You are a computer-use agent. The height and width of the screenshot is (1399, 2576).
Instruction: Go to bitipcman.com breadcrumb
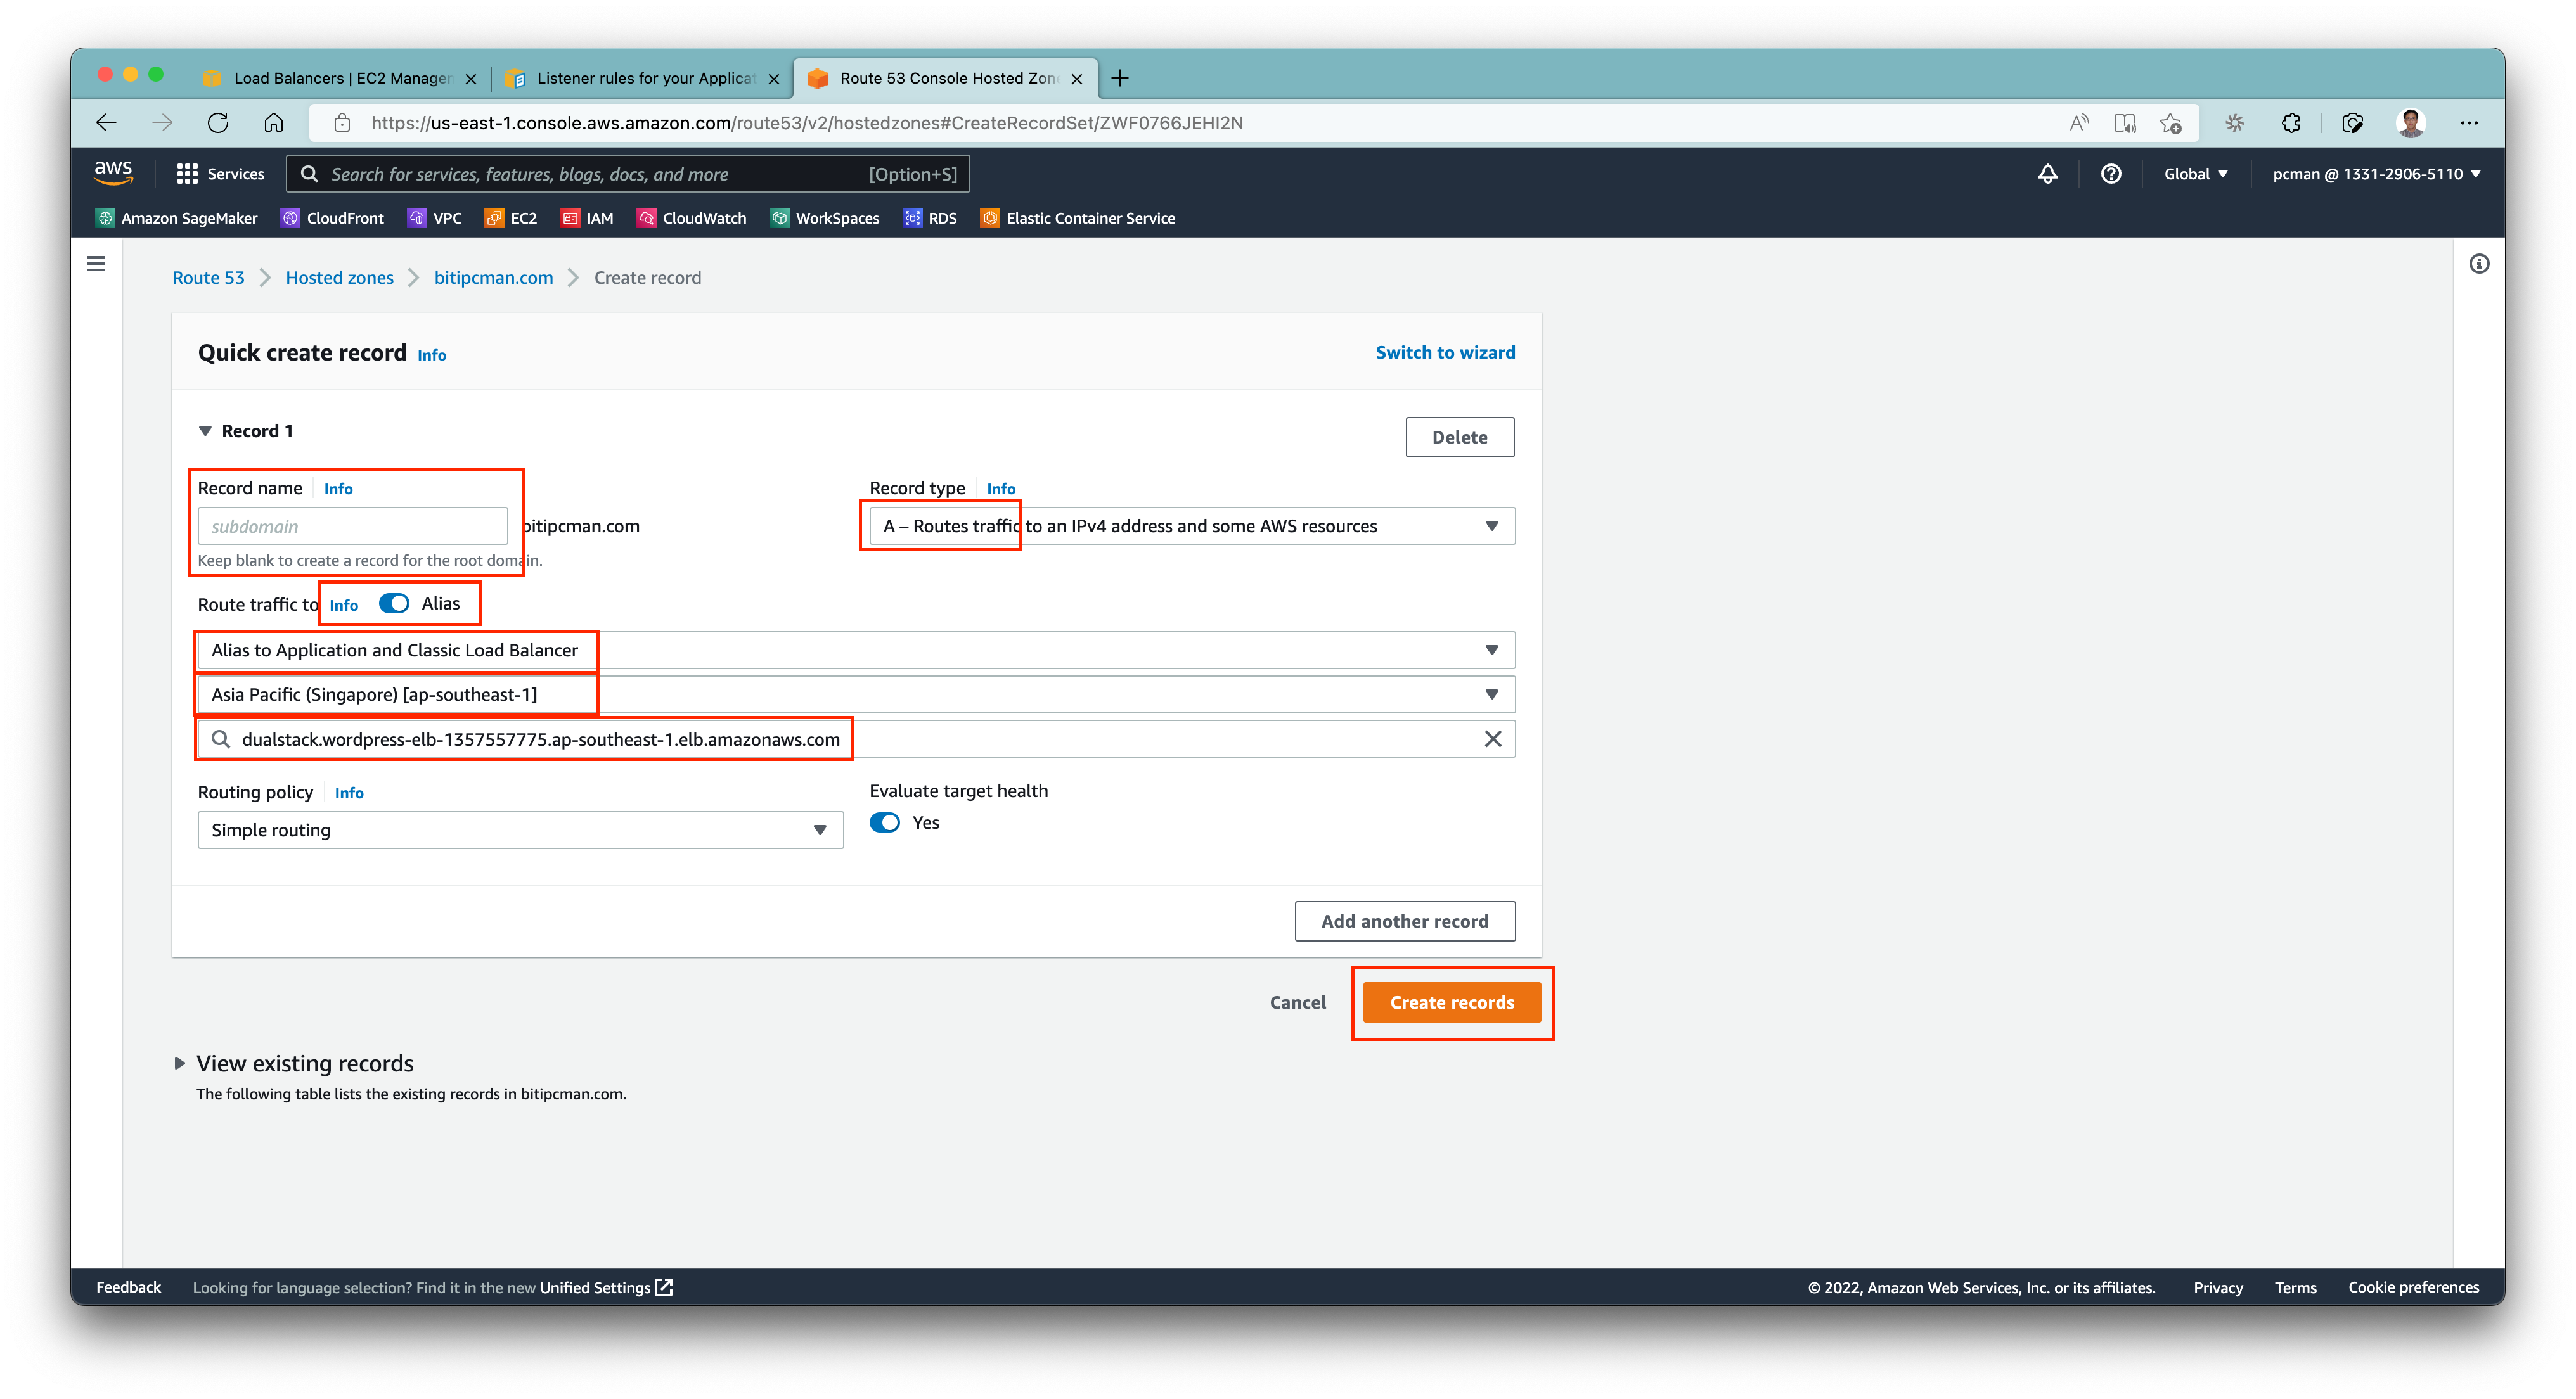[x=493, y=278]
